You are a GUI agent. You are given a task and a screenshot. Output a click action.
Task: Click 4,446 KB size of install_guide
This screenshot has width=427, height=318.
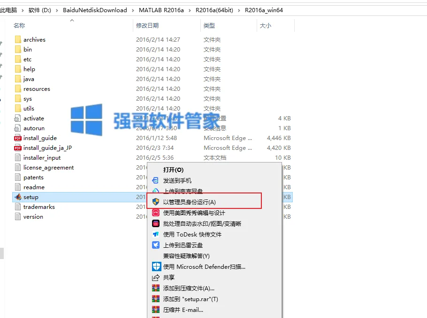[x=279, y=138]
